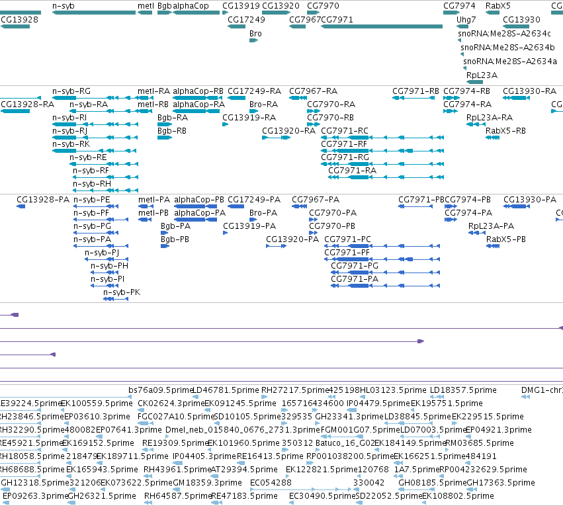
Task: Click transcript CG13919-RA label
Action: [249, 118]
